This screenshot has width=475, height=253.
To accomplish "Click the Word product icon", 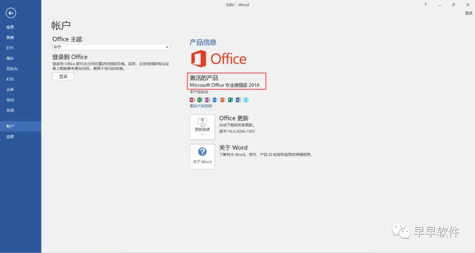I will point(238,100).
